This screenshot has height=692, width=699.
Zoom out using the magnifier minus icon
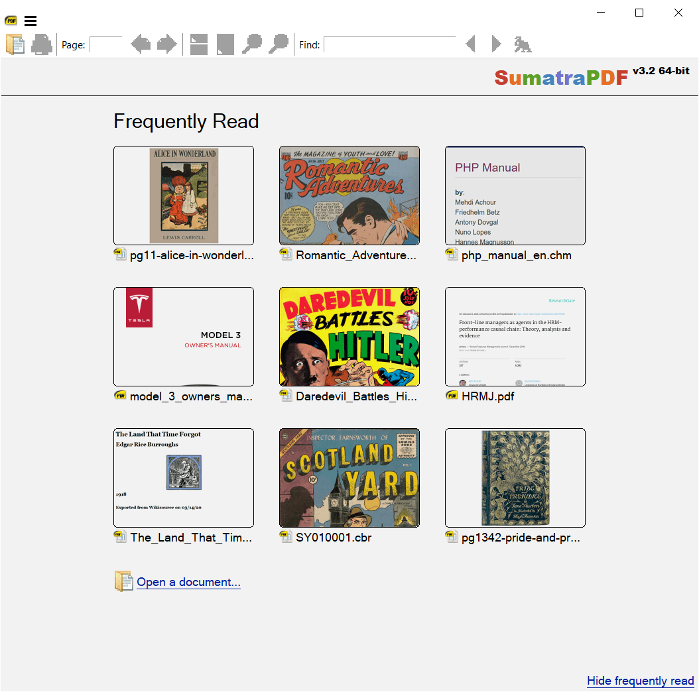pos(253,44)
